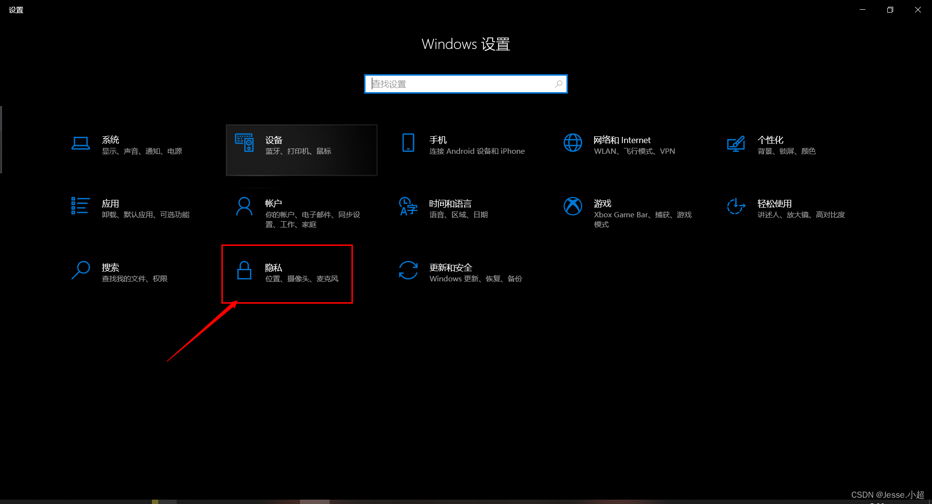Click the Personalization paintbrush icon
Image resolution: width=932 pixels, height=504 pixels.
(736, 144)
